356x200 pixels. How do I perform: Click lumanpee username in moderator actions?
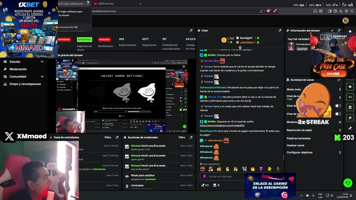[x=150, y=179]
